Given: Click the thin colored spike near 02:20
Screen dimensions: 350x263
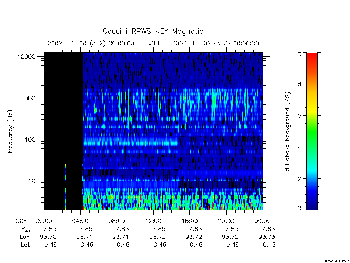Looking at the screenshot, I should click(x=65, y=187).
